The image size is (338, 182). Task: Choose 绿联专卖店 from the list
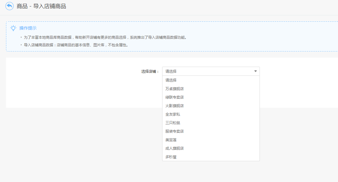pos(211,97)
